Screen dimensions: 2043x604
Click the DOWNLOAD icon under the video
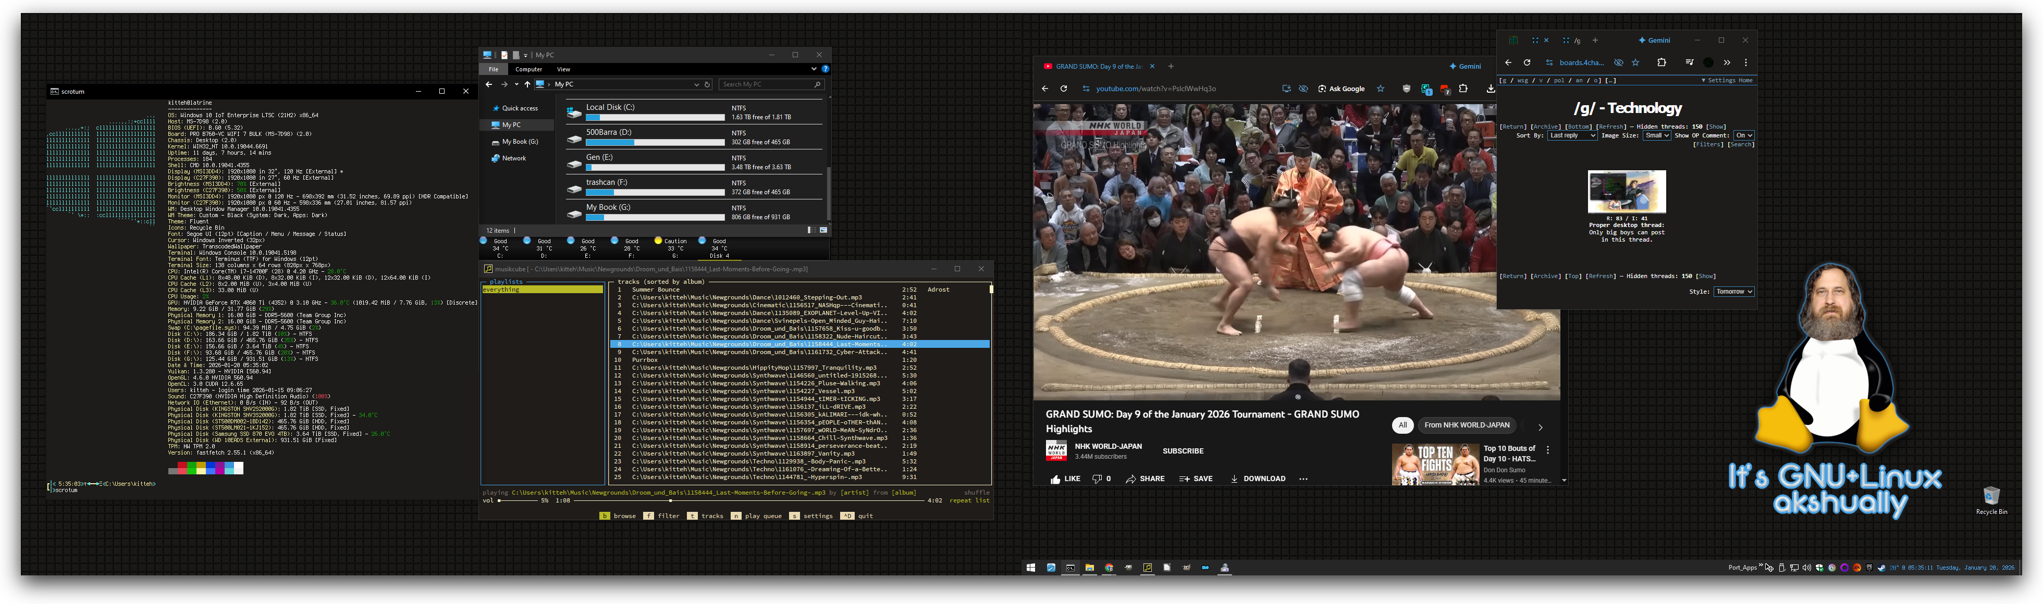pos(1234,479)
